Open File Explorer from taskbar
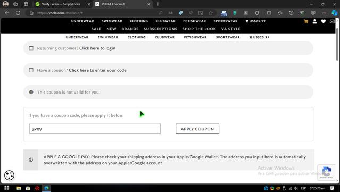This screenshot has height=192, width=340. tap(19, 188)
